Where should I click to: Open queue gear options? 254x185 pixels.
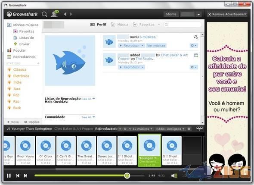point(125,129)
